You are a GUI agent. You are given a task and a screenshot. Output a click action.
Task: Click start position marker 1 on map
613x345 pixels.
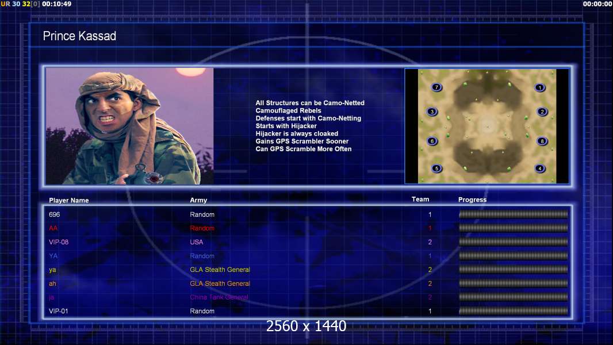tap(540, 87)
